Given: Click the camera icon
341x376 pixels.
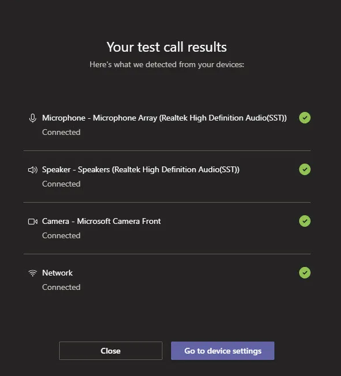Looking at the screenshot, I should (x=33, y=222).
